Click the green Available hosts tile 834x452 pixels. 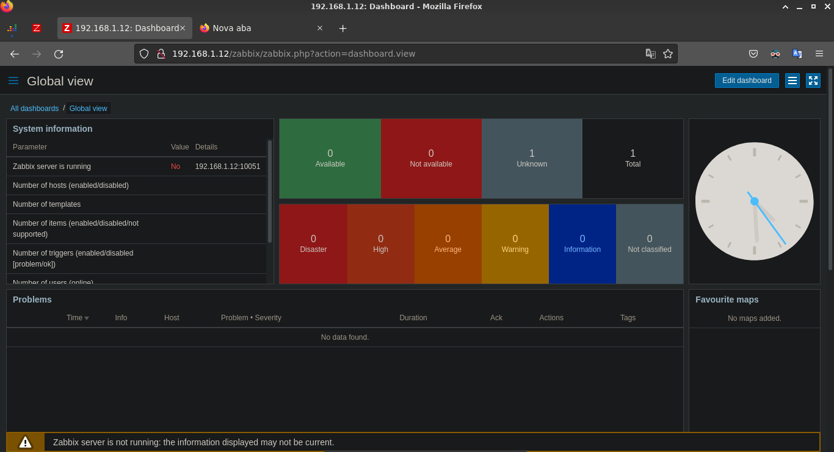pos(330,159)
